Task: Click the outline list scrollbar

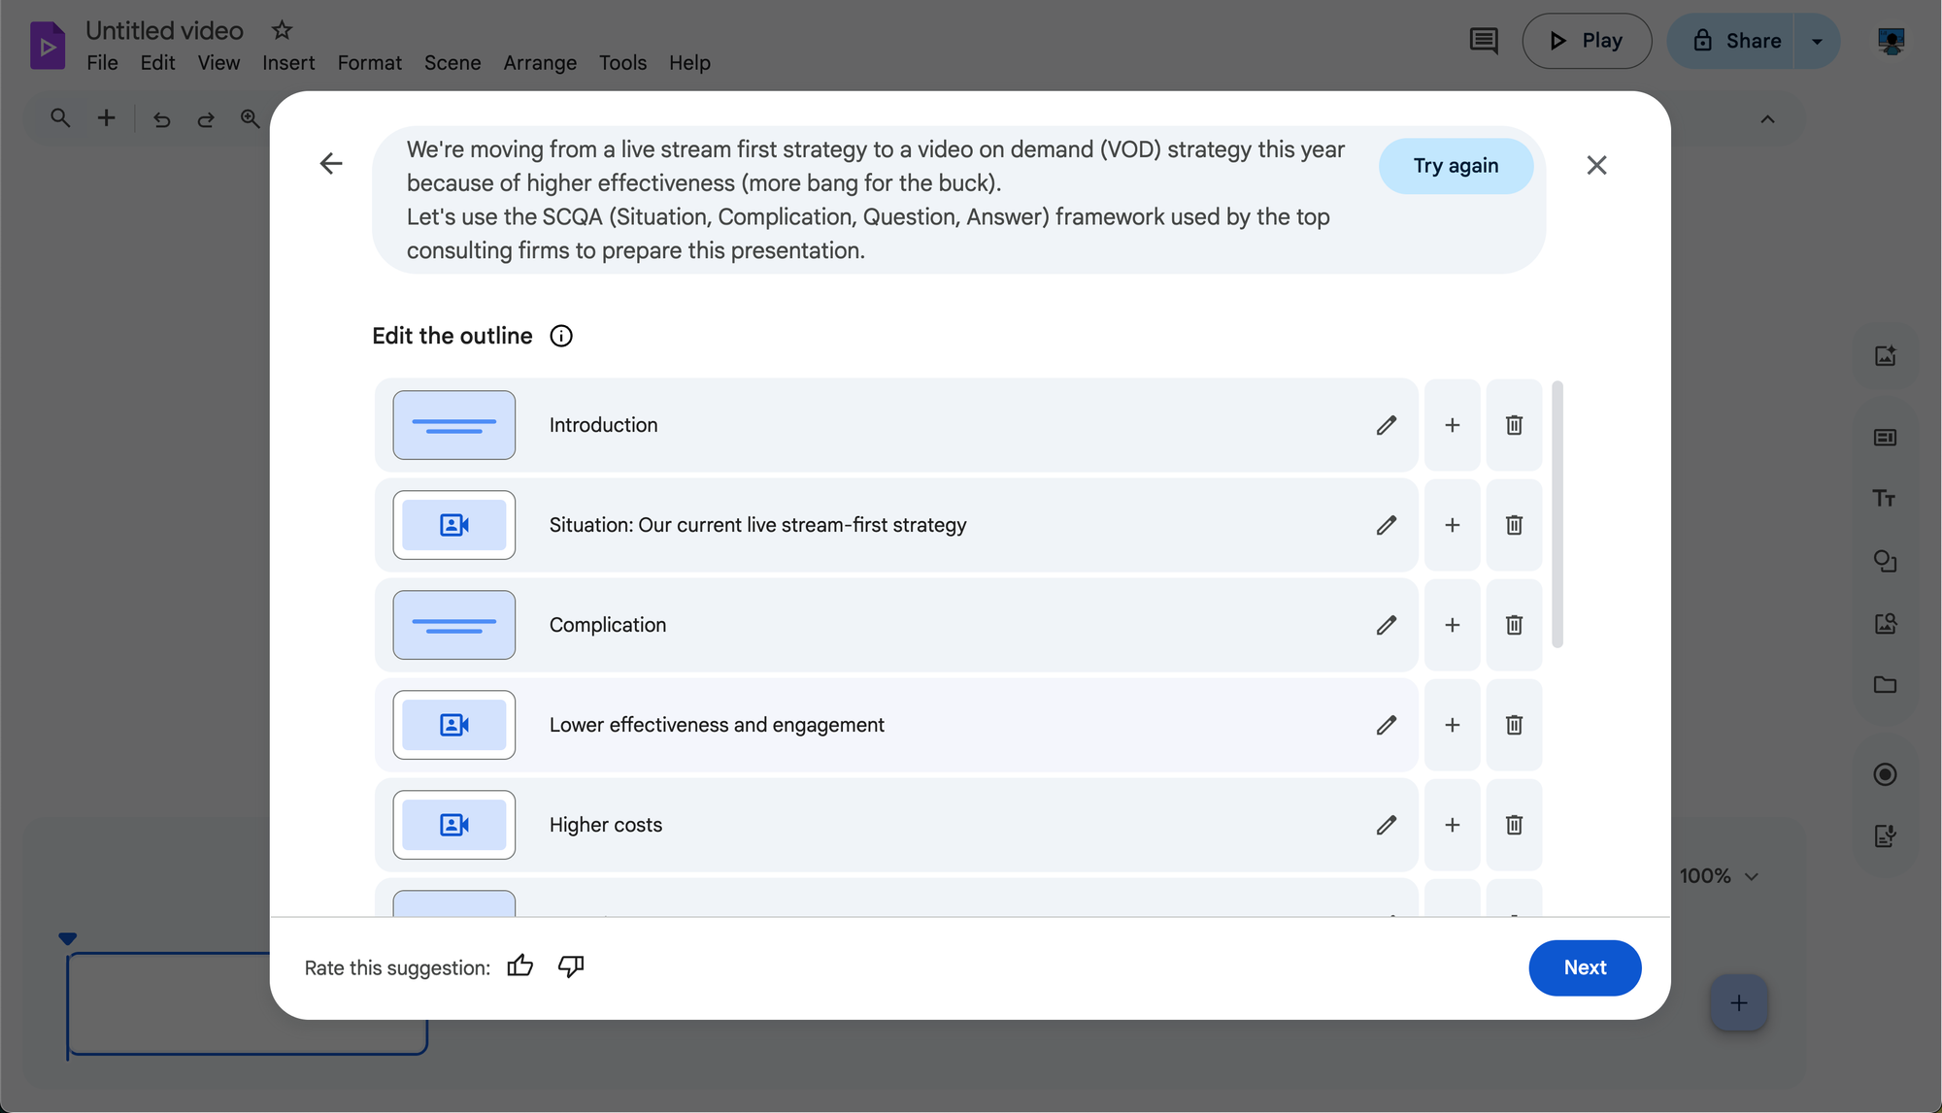Action: click(1557, 514)
